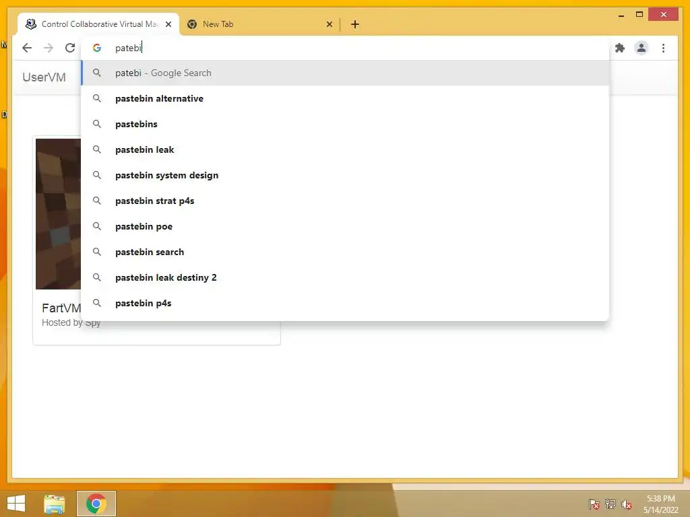
Task: Click the Google logo in address bar
Action: (x=97, y=48)
